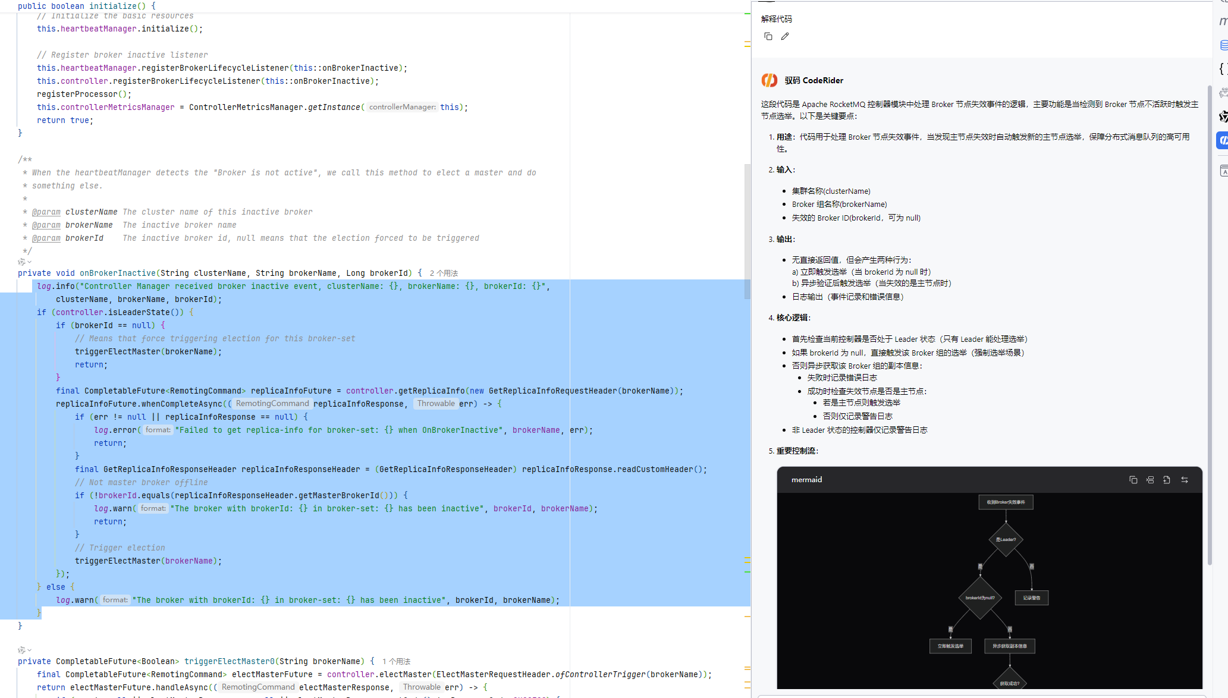
Task: Click the '解释代码' message text
Action: [776, 19]
